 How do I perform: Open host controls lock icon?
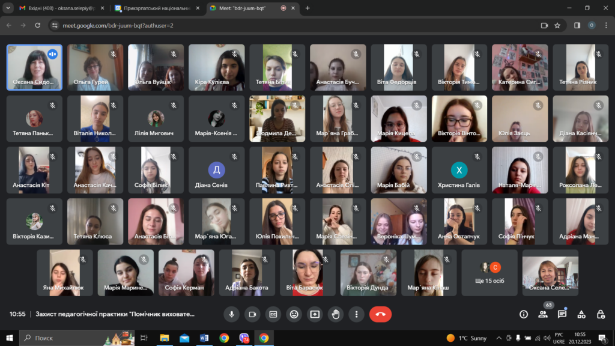601,314
